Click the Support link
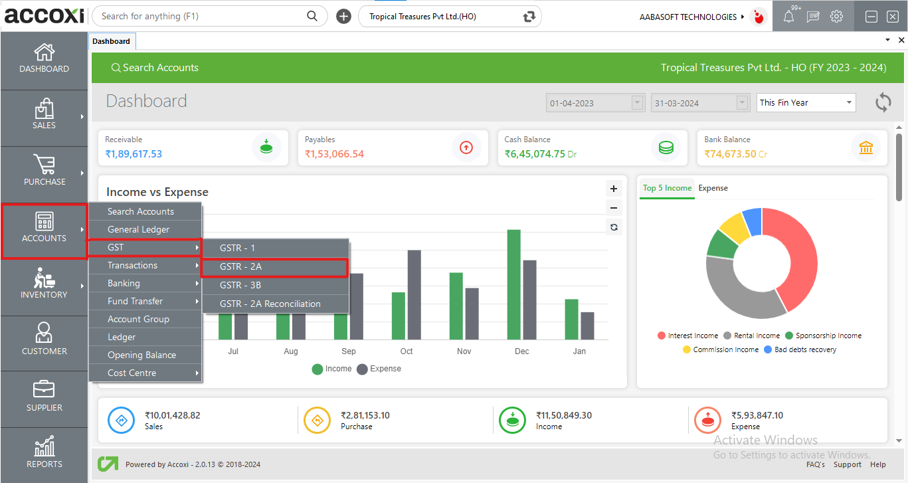The width and height of the screenshot is (908, 483). point(847,464)
